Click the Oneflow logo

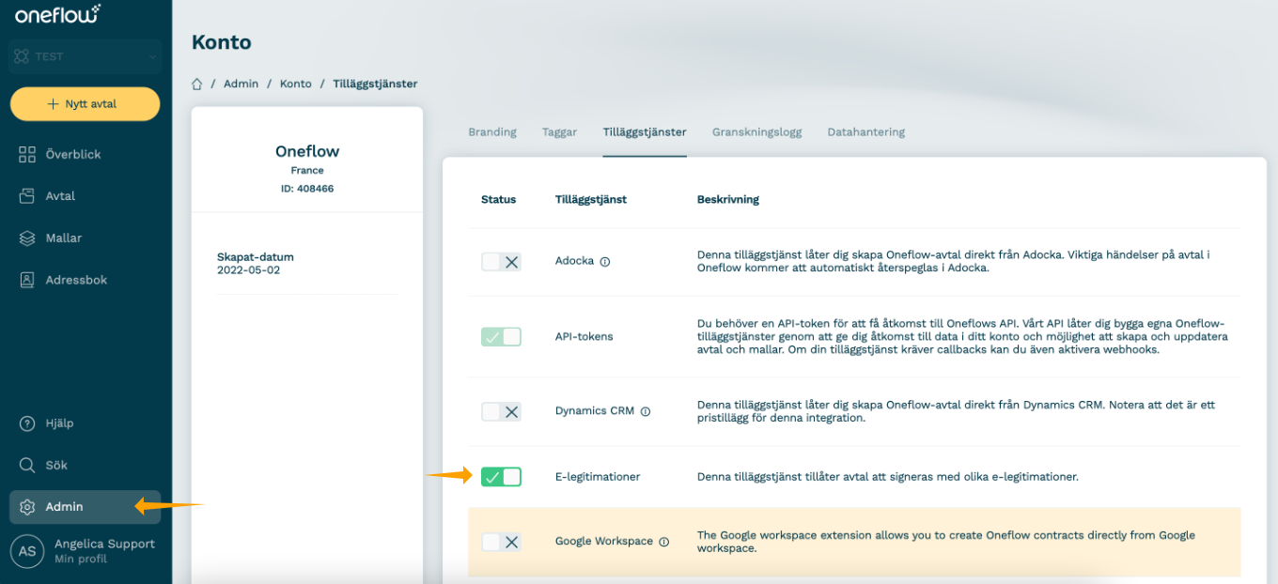[x=57, y=14]
